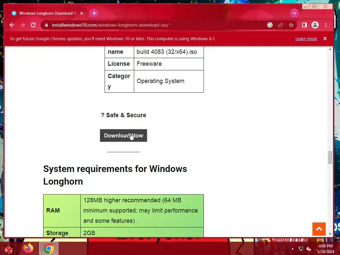Image resolution: width=340 pixels, height=255 pixels.
Task: Click the Download Now button
Action: [124, 135]
